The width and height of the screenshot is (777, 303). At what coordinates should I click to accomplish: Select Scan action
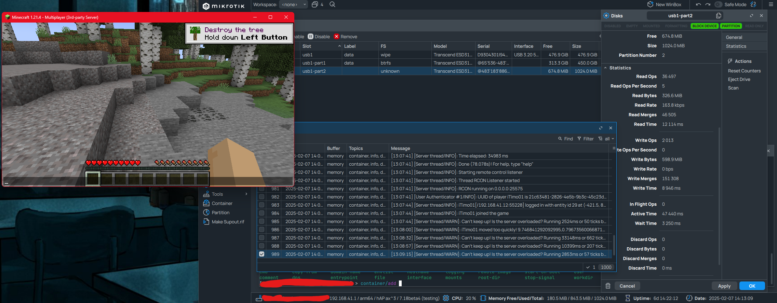[x=733, y=88]
